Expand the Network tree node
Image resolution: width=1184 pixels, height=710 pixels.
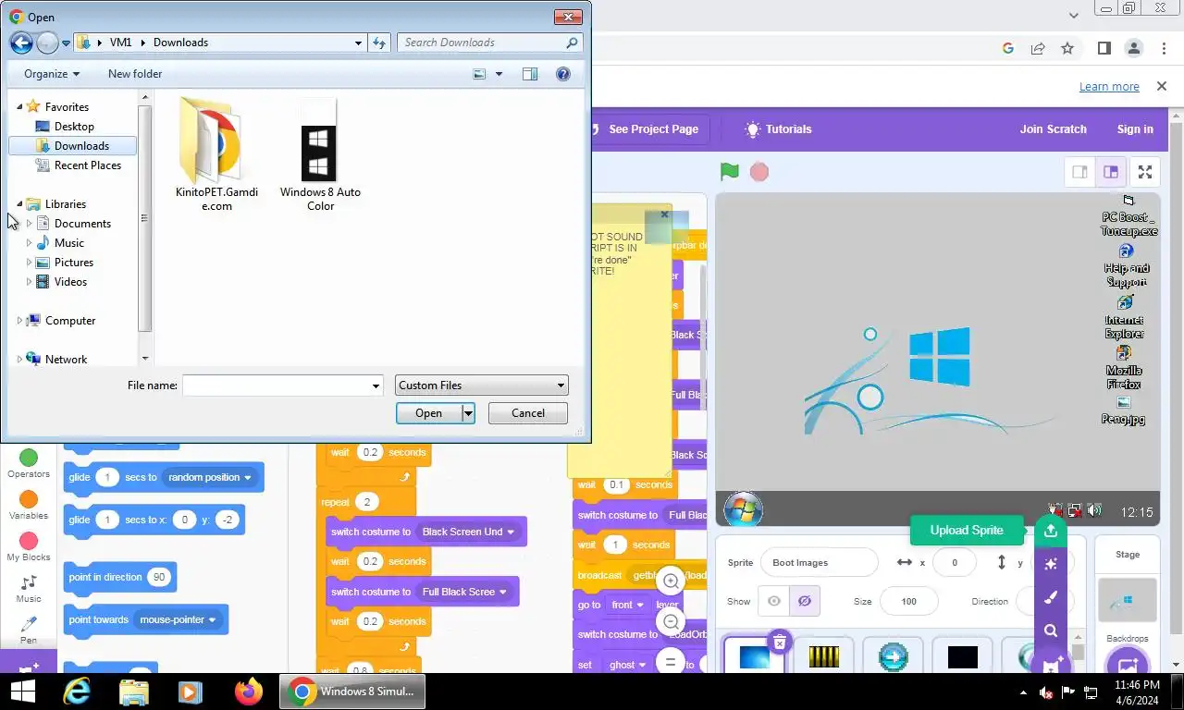click(x=19, y=360)
